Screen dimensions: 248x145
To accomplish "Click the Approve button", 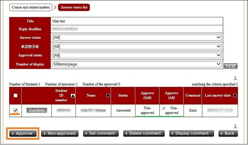I will [x=23, y=133].
